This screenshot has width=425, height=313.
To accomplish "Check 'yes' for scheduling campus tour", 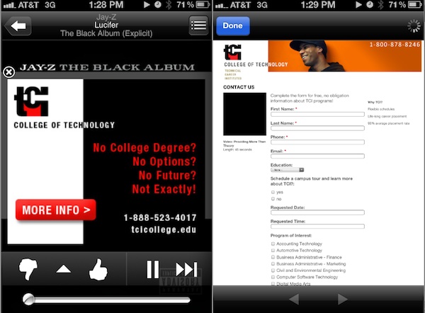I will (273, 192).
